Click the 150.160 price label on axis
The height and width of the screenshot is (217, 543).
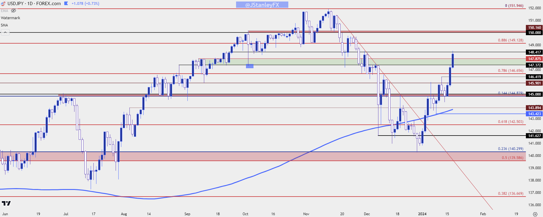coord(534,28)
